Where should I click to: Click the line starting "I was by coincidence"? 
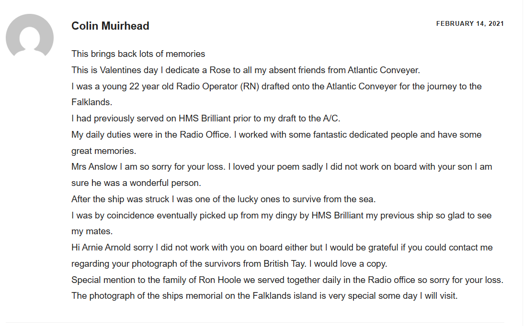click(281, 216)
